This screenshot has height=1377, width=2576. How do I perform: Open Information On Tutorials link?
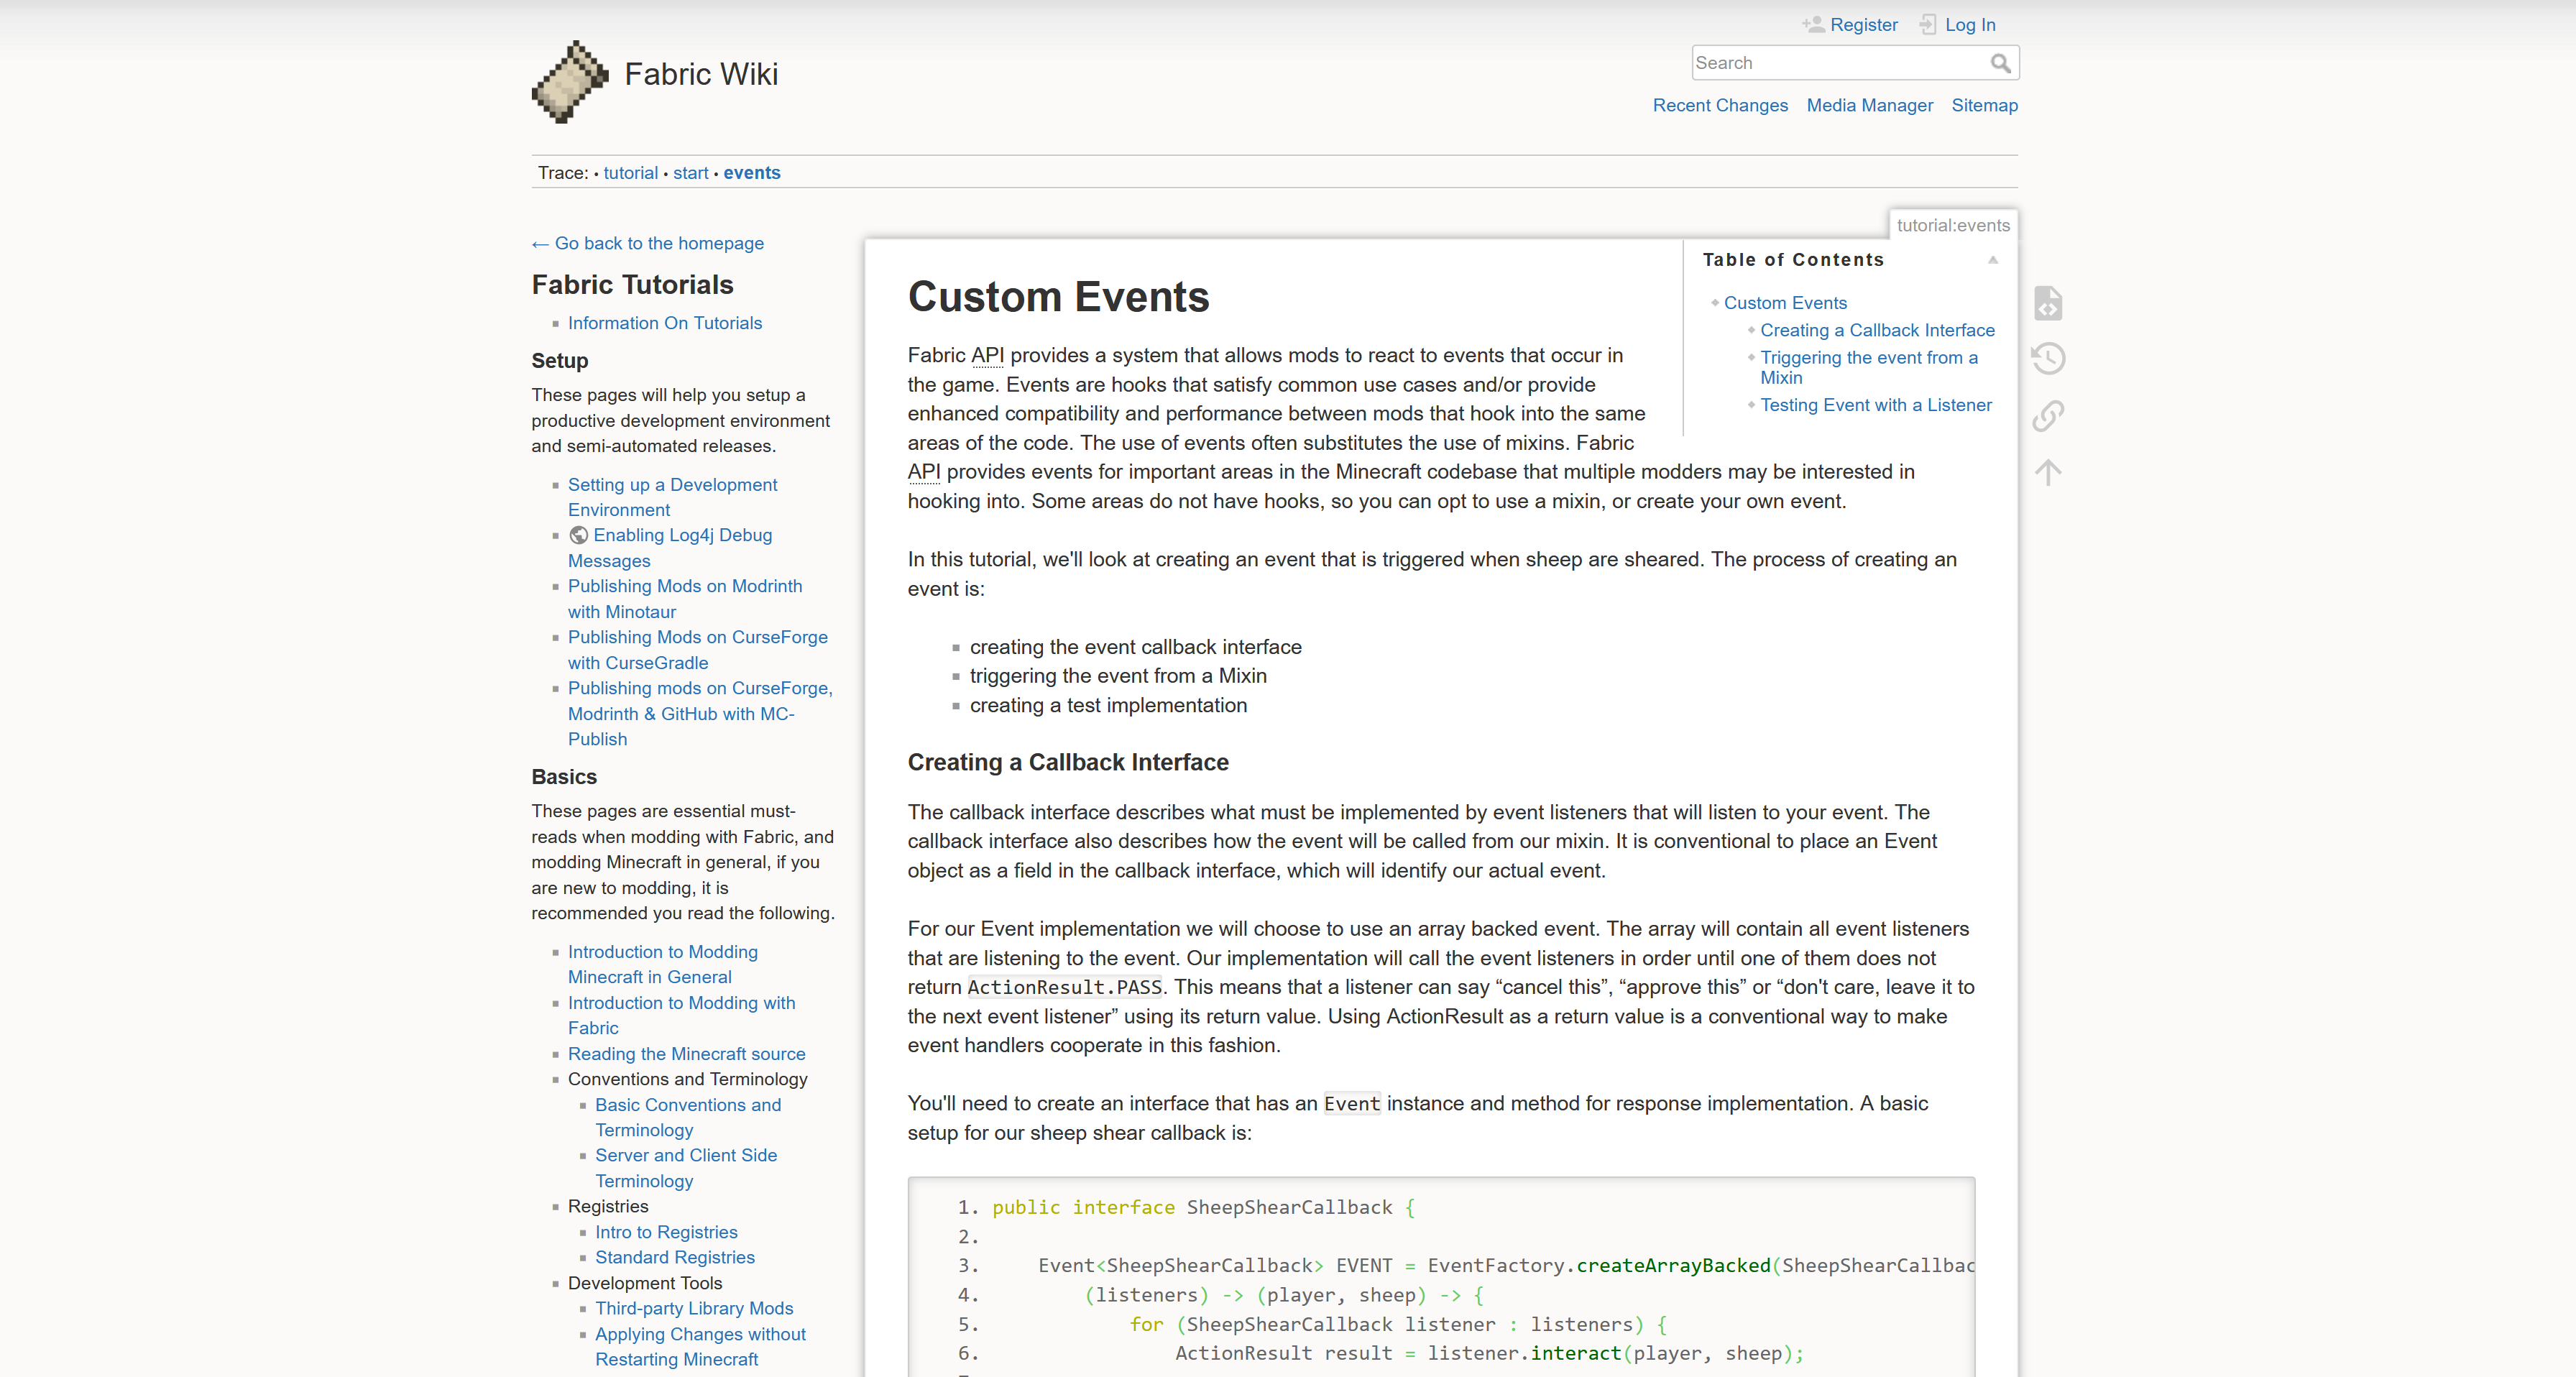pyautogui.click(x=665, y=323)
